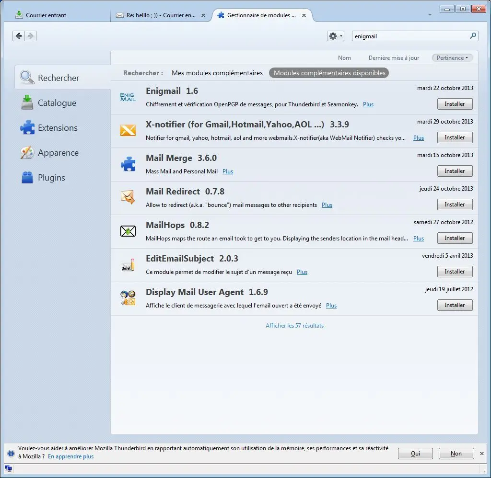Click the Enigmail logo icon
491x478 pixels.
pyautogui.click(x=128, y=97)
